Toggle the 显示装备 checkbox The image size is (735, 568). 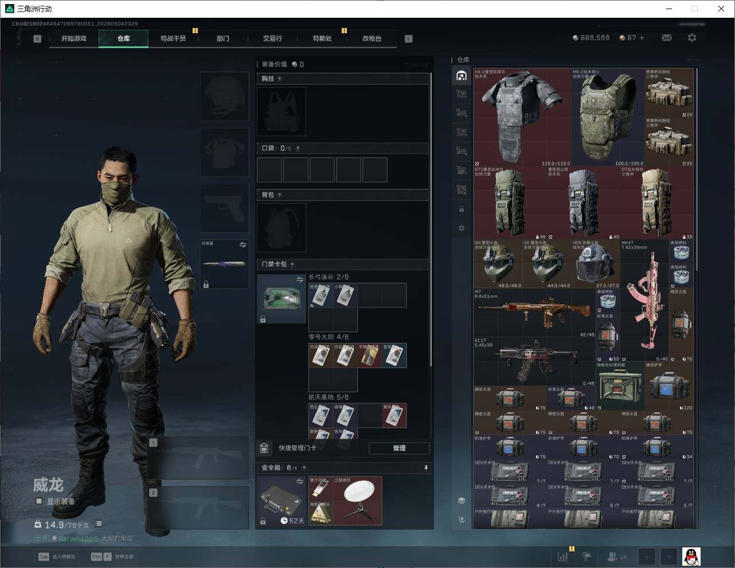39,501
